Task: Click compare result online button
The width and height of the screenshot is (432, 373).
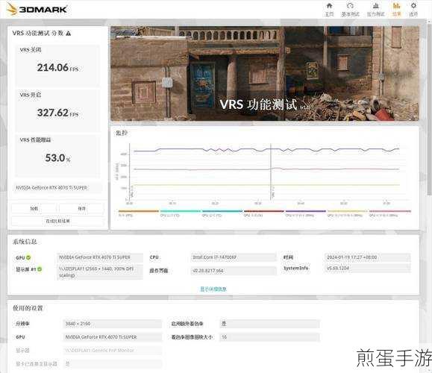Action: 57,221
